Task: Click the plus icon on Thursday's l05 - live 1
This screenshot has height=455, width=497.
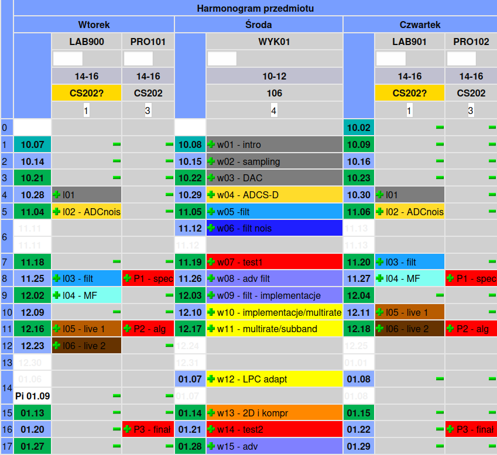Action: point(380,312)
